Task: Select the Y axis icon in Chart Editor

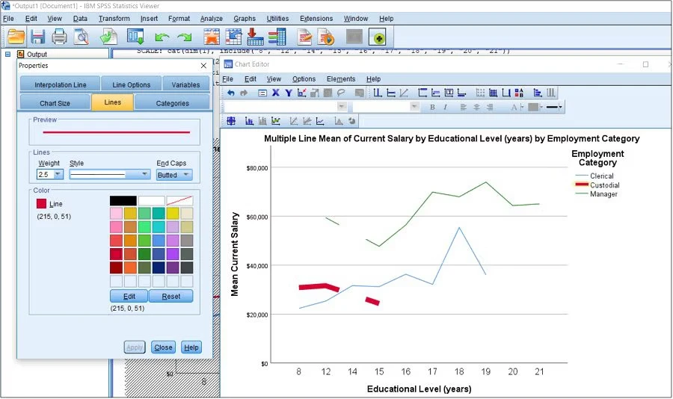Action: click(289, 93)
